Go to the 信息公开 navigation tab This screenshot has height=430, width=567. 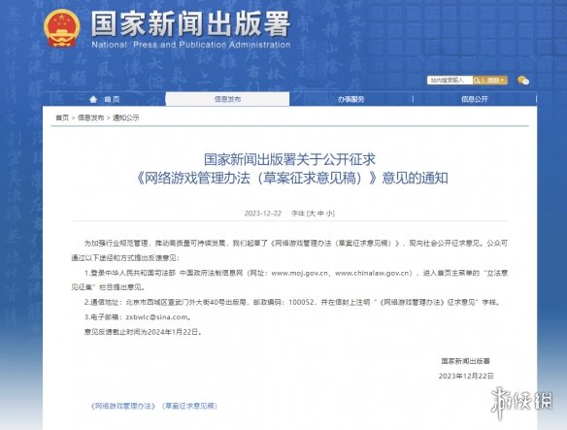pos(475,99)
